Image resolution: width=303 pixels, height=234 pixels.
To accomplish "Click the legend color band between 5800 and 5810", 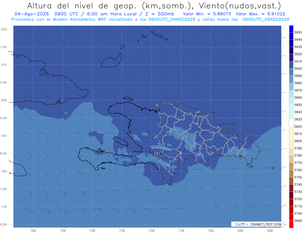I will [291, 137].
